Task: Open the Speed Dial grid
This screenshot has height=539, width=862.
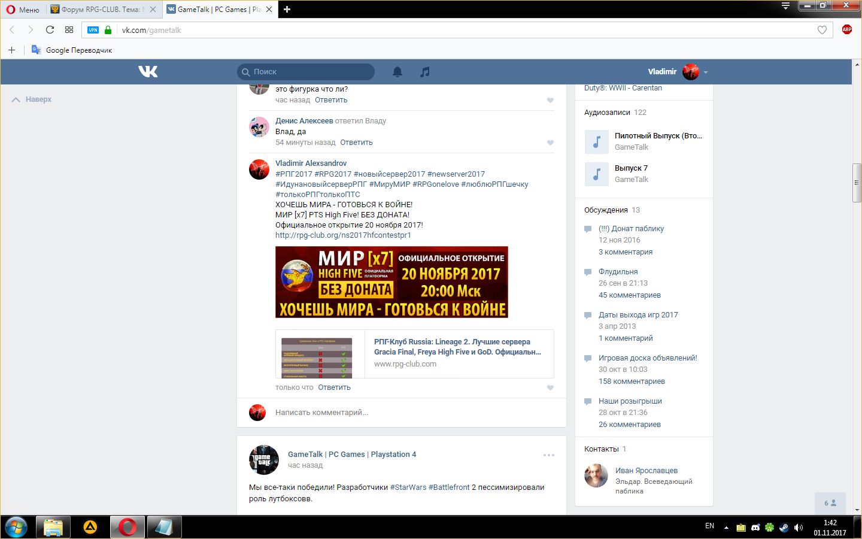Action: click(x=69, y=30)
